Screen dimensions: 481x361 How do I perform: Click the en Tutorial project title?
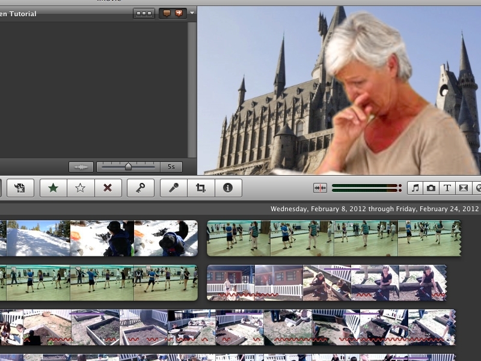(18, 14)
